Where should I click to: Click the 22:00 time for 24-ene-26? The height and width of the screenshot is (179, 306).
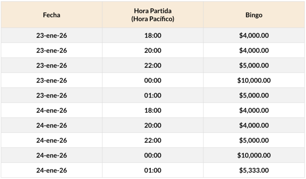pos(153,140)
